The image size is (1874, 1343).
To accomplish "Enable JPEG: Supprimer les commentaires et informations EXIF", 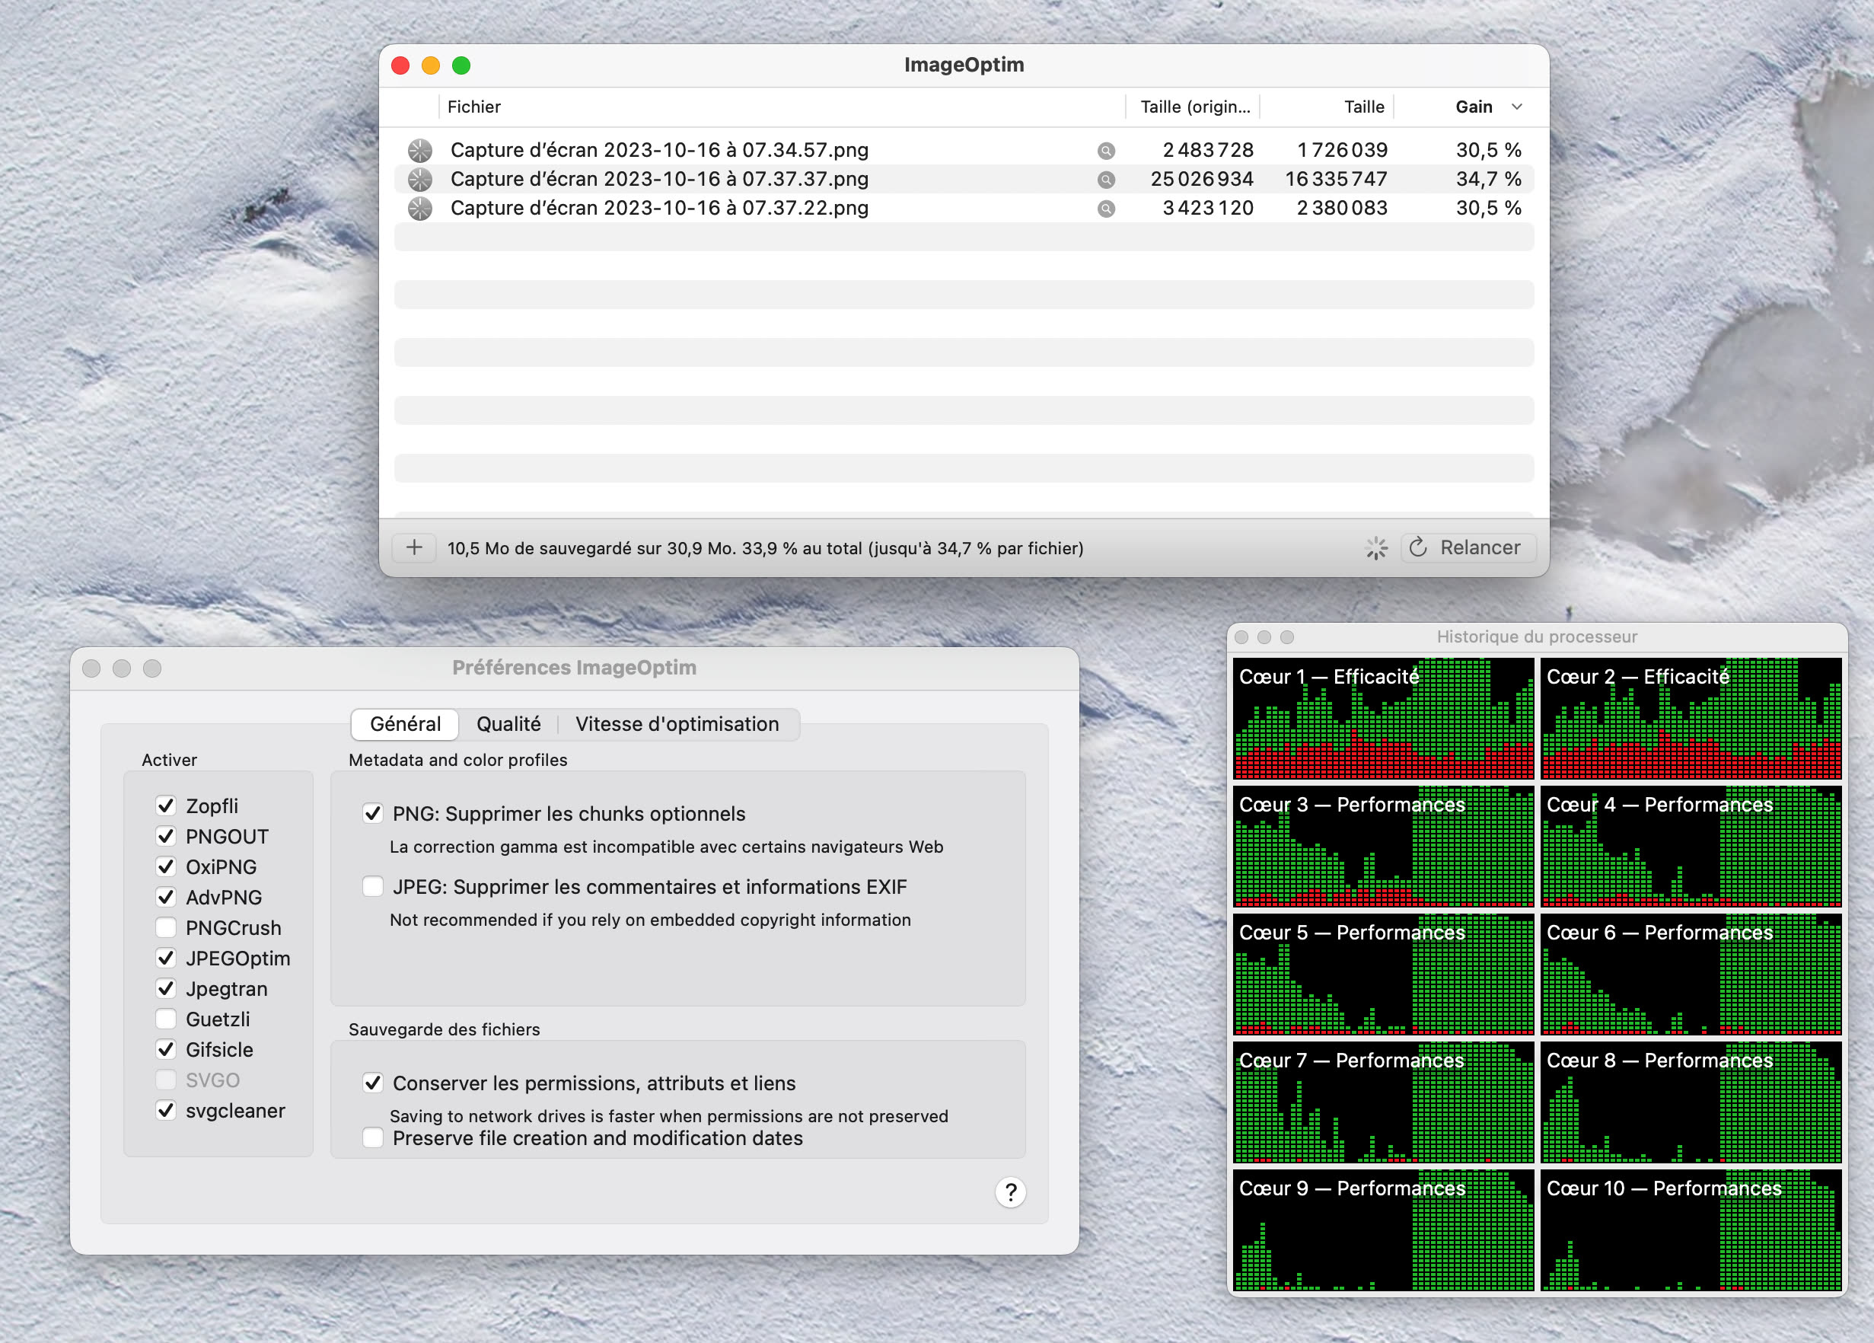I will click(373, 887).
